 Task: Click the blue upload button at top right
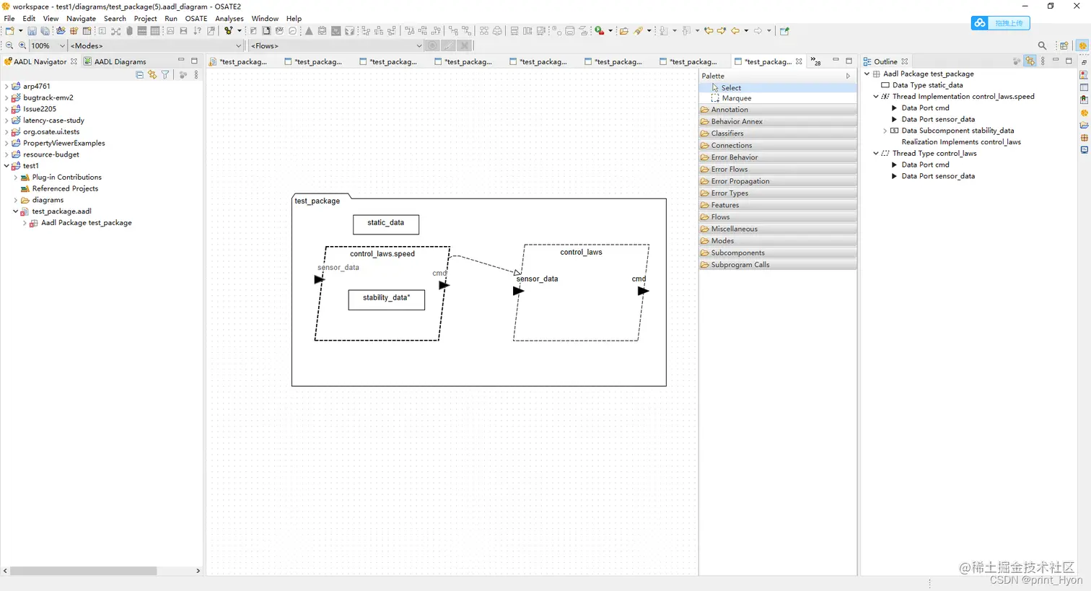pyautogui.click(x=1000, y=23)
